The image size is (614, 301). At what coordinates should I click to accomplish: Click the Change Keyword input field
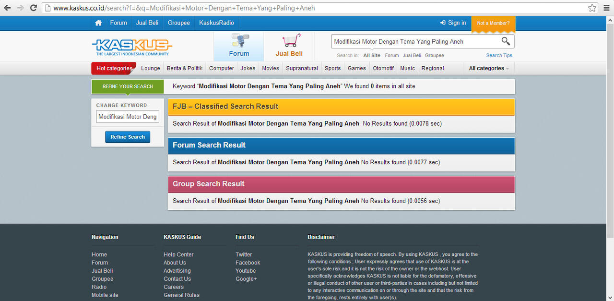pos(128,117)
